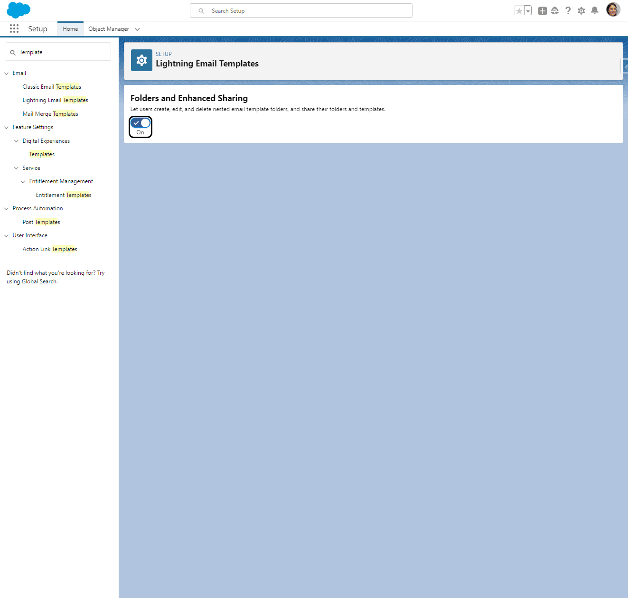
Task: Click the magnifier icon in Search Setup
Action: 201,11
